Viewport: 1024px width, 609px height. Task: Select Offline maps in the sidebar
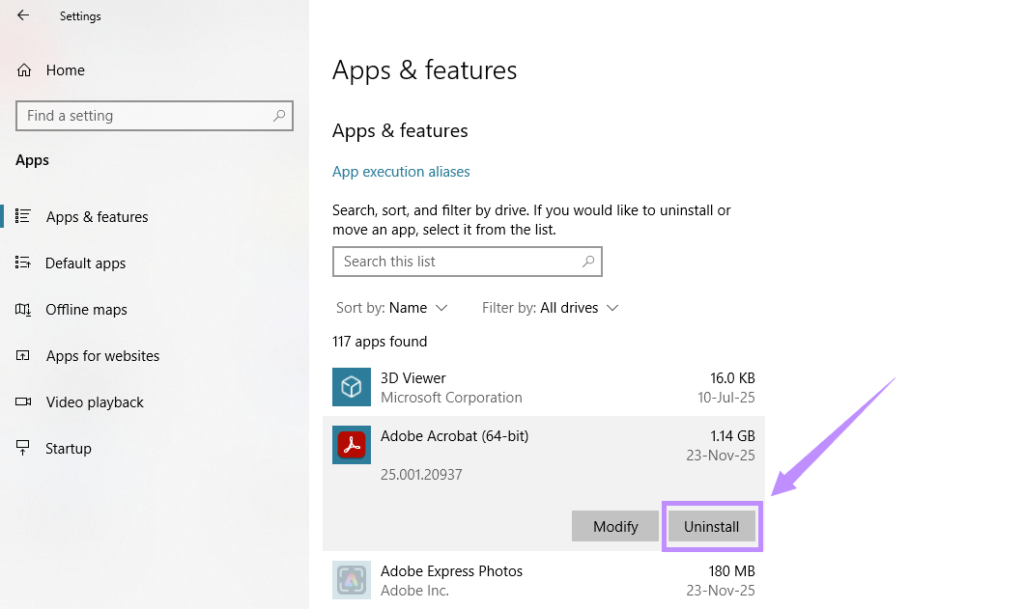pyautogui.click(x=86, y=309)
